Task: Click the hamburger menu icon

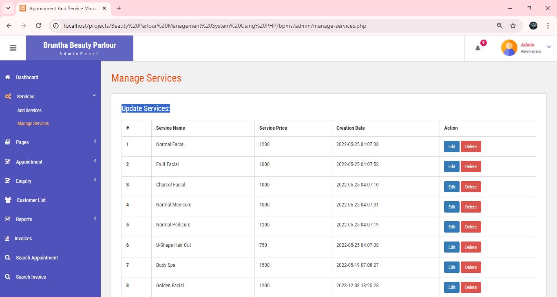Action: click(13, 48)
